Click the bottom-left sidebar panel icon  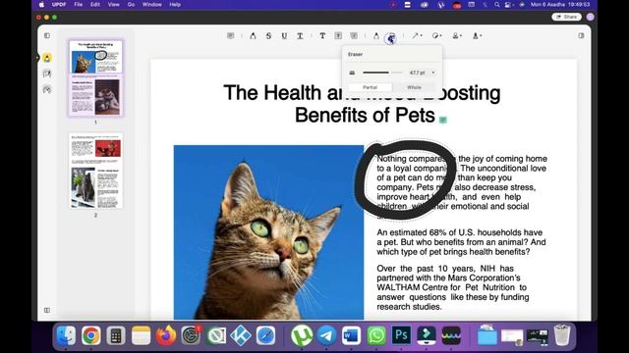tap(47, 310)
